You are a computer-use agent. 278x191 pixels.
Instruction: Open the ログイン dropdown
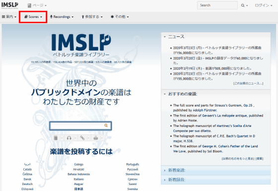point(264,5)
